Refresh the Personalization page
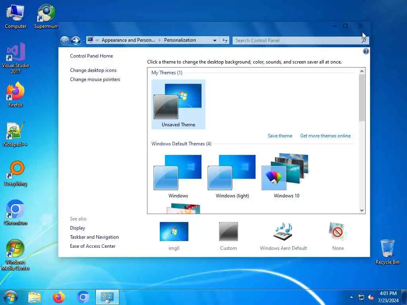The image size is (407, 305). (x=225, y=40)
